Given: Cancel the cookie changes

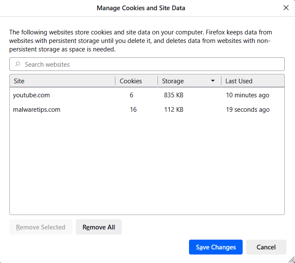Looking at the screenshot, I should coord(266,247).
